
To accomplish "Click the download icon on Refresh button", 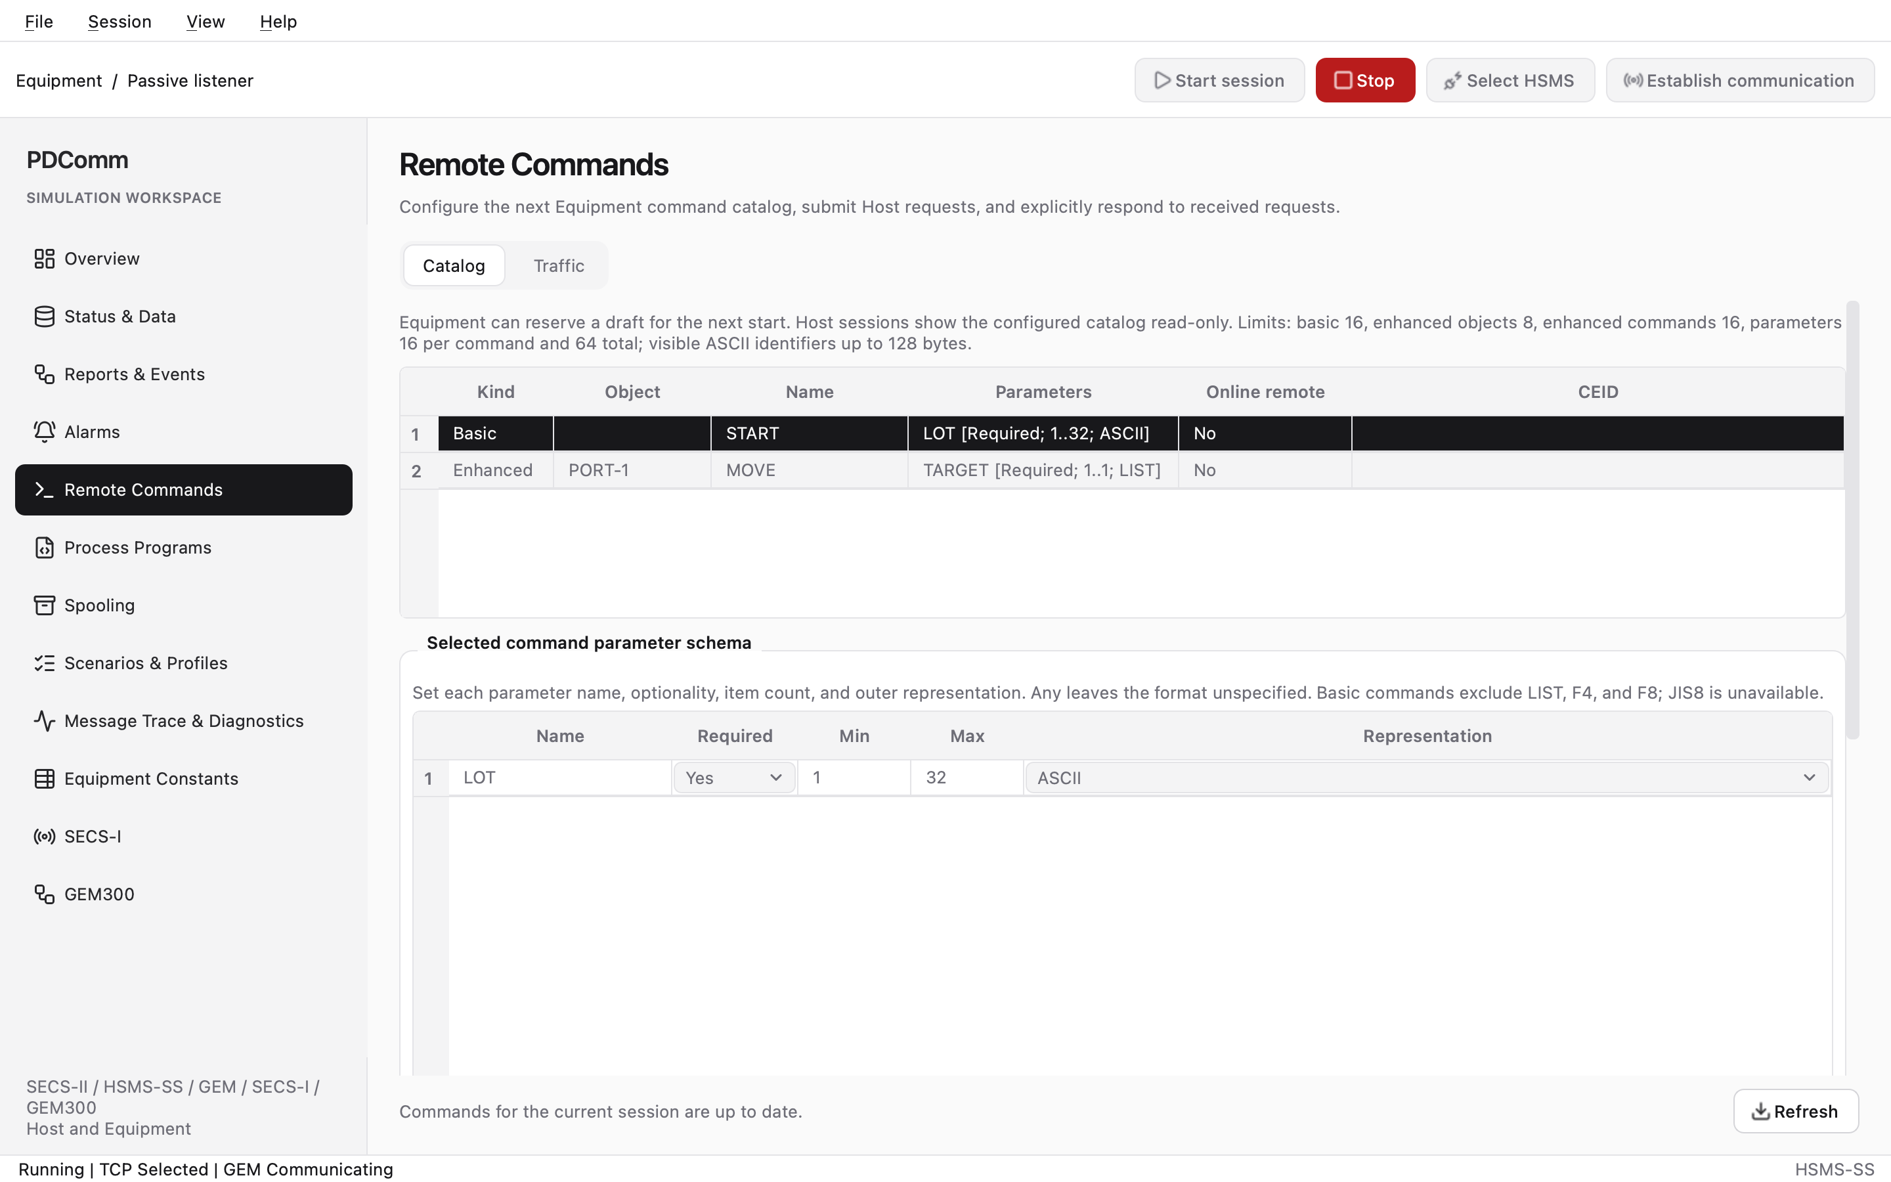I will pos(1761,1112).
